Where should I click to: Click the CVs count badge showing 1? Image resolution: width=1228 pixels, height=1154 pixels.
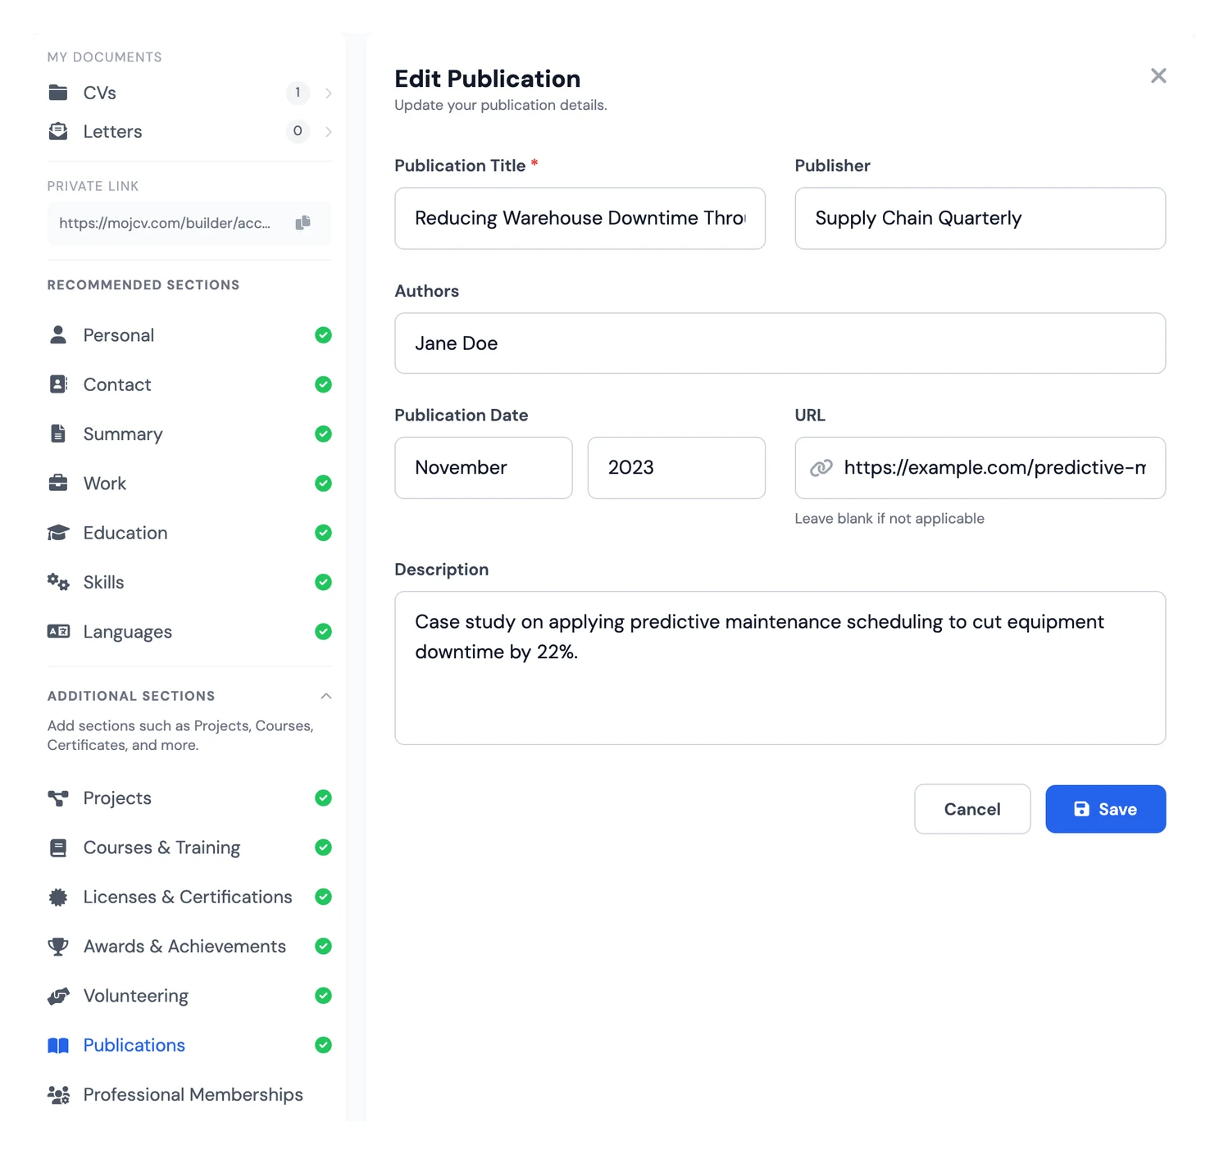pos(298,92)
